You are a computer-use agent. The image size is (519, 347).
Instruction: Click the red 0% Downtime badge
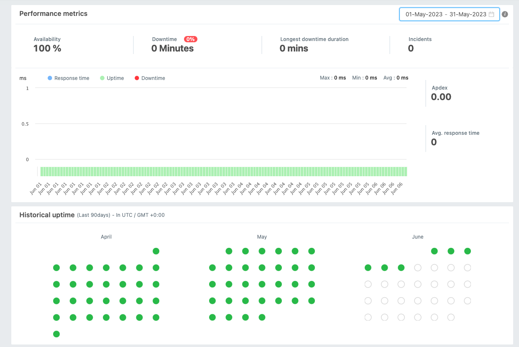(x=191, y=39)
